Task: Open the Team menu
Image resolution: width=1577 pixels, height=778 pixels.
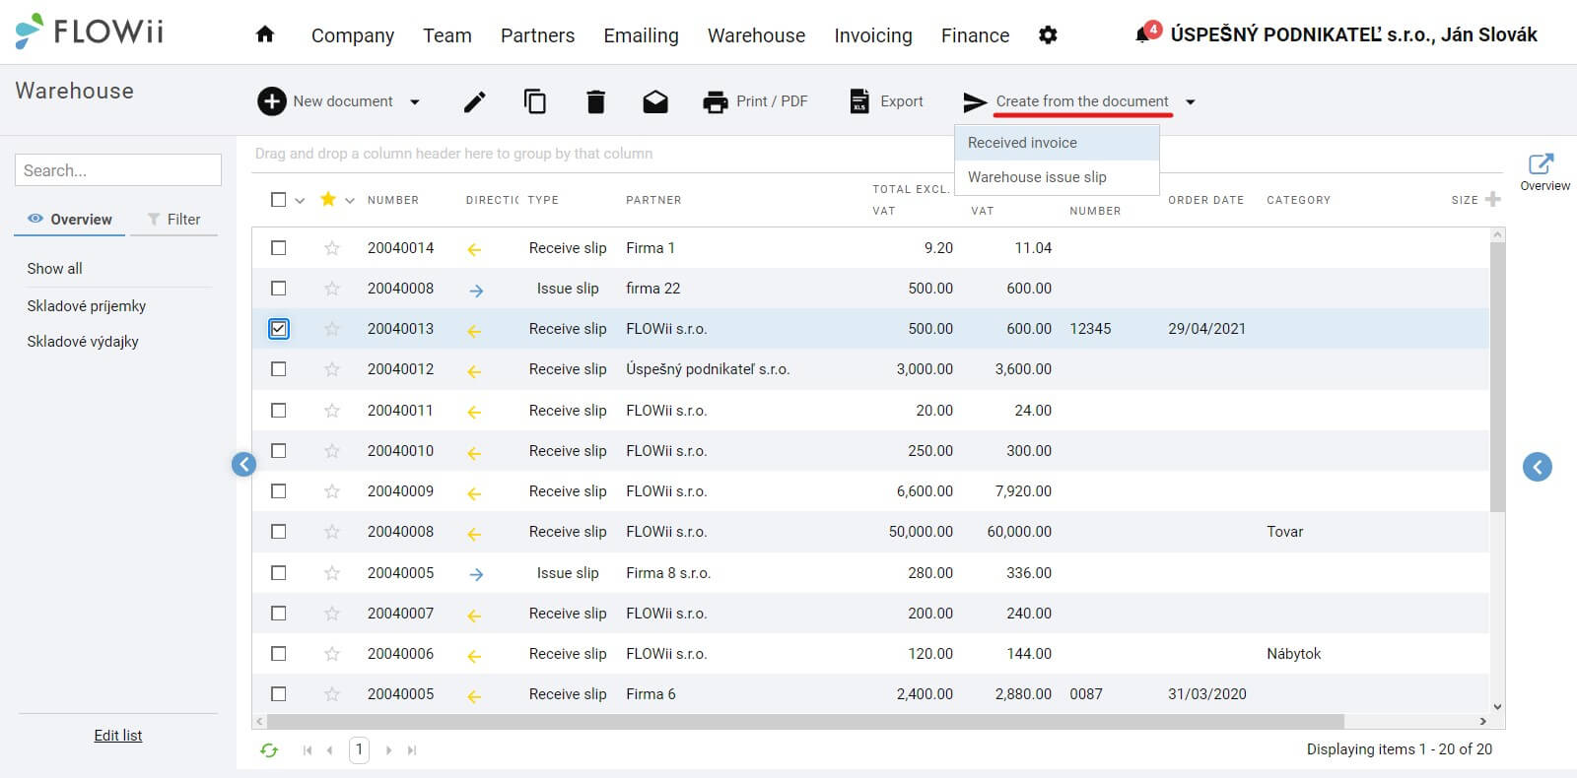Action: coord(447,35)
